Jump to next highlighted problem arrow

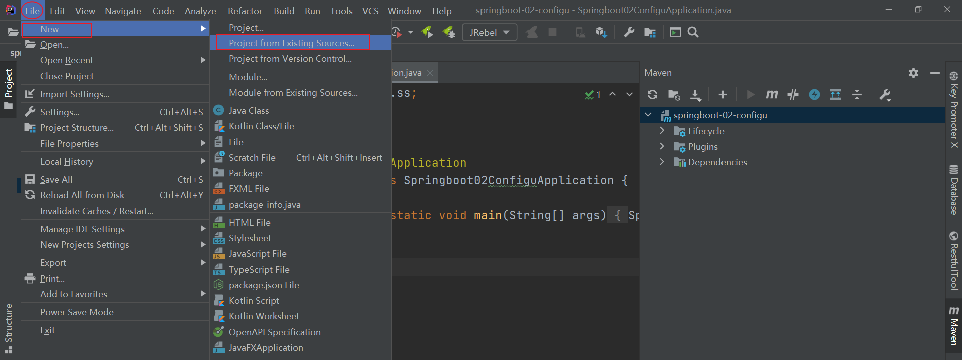[630, 94]
